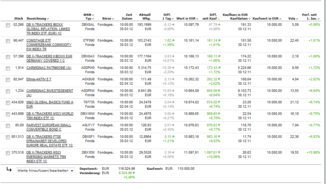Sort by Bezeichnung column arrow
Screen dimensions: 326x184
[48, 19]
